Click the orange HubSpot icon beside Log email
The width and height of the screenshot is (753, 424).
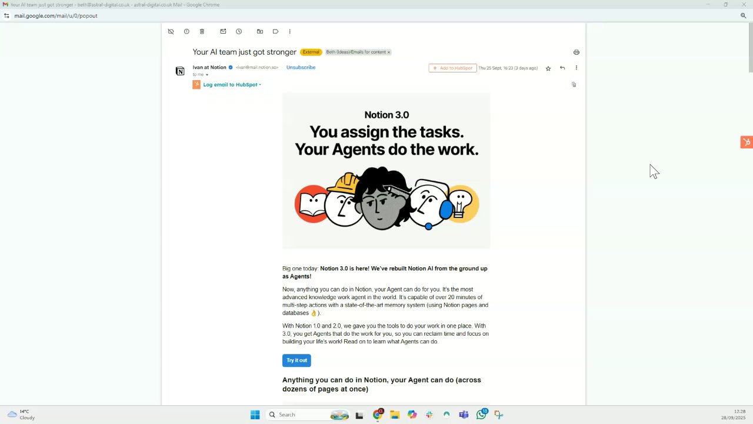[196, 85]
